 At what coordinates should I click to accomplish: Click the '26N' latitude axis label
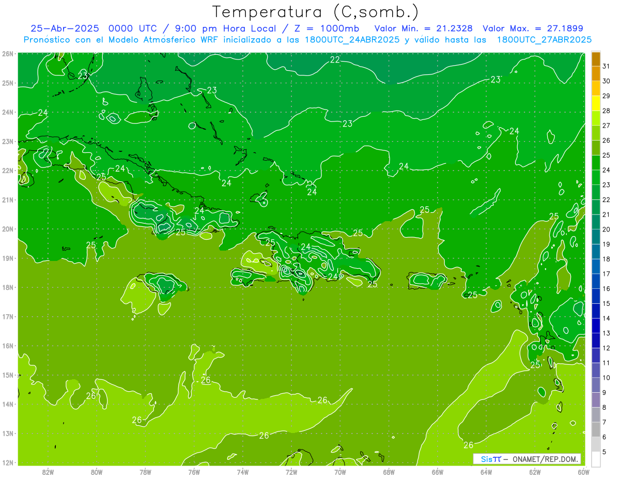coord(8,54)
